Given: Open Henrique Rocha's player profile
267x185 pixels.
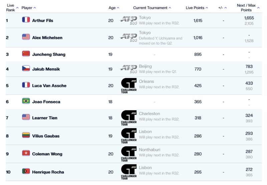Looking at the screenshot, I should [x=48, y=172].
